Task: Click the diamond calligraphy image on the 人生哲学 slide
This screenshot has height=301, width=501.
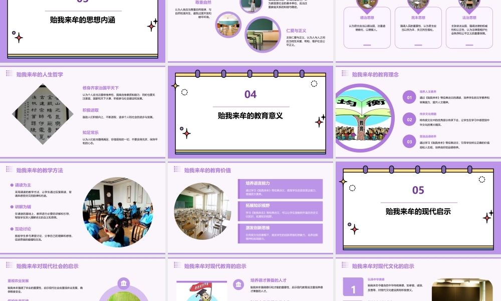Action: [x=43, y=114]
